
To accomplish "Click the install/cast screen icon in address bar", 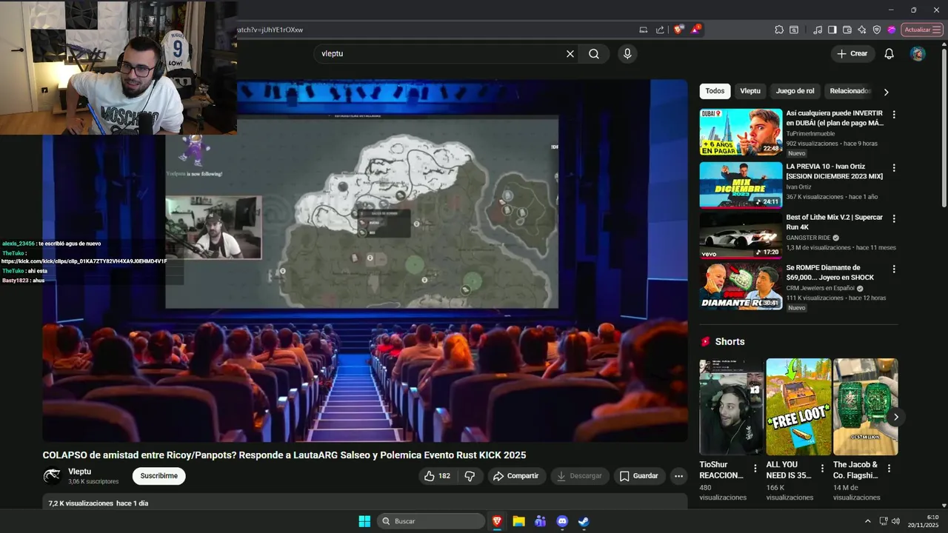I will 643,30.
